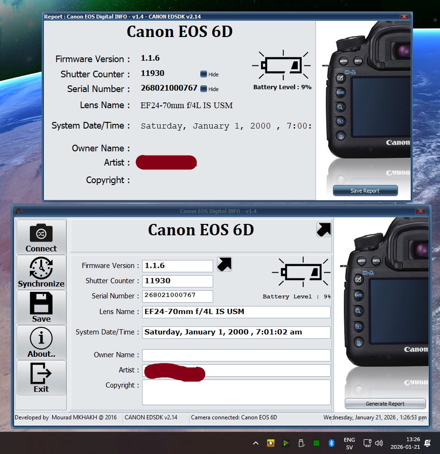Open the volume speaker icon
Viewport: 440px width, 454px height.
coord(379,443)
